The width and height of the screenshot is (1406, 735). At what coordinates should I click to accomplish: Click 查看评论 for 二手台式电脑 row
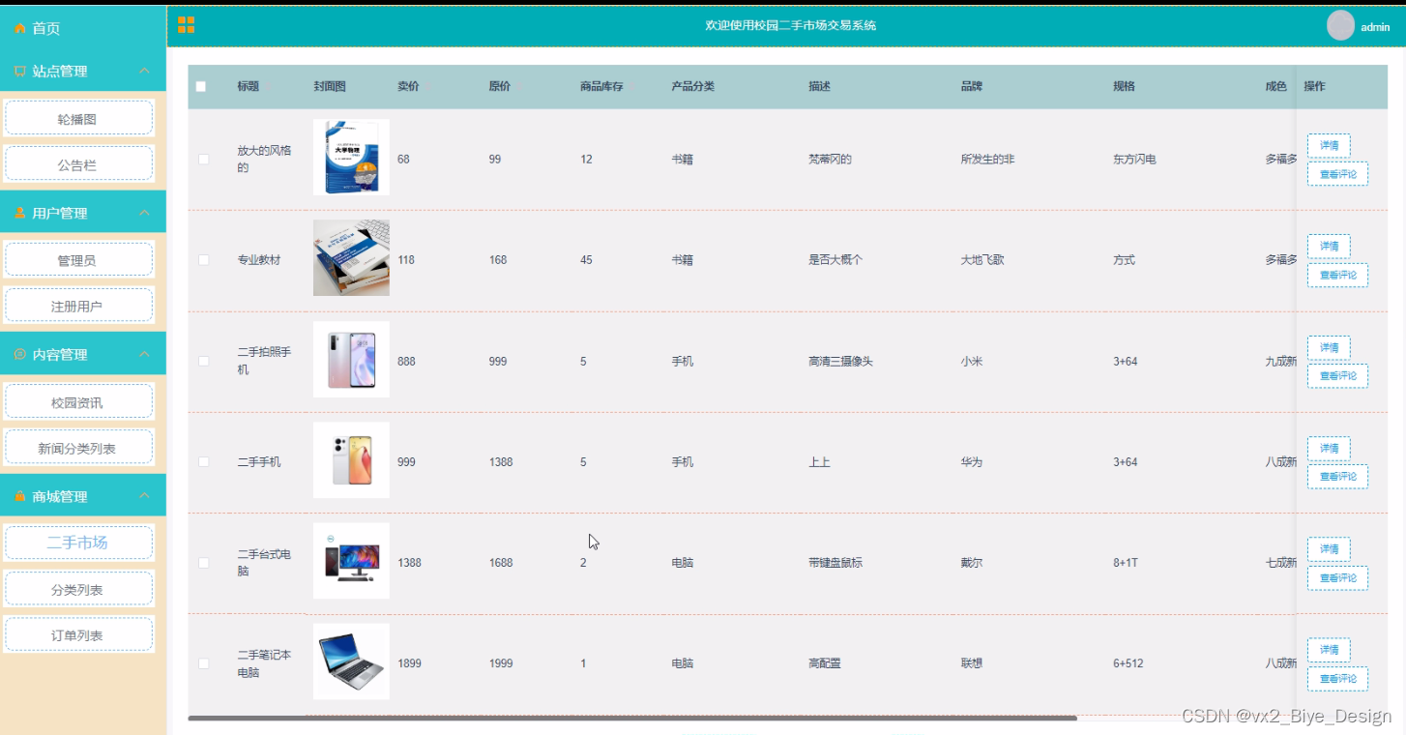coord(1337,577)
